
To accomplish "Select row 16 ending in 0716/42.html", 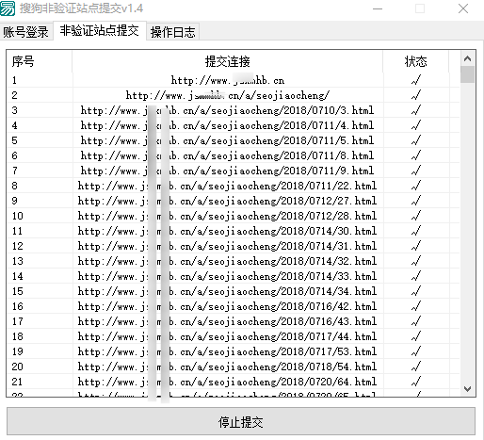I will click(x=233, y=306).
